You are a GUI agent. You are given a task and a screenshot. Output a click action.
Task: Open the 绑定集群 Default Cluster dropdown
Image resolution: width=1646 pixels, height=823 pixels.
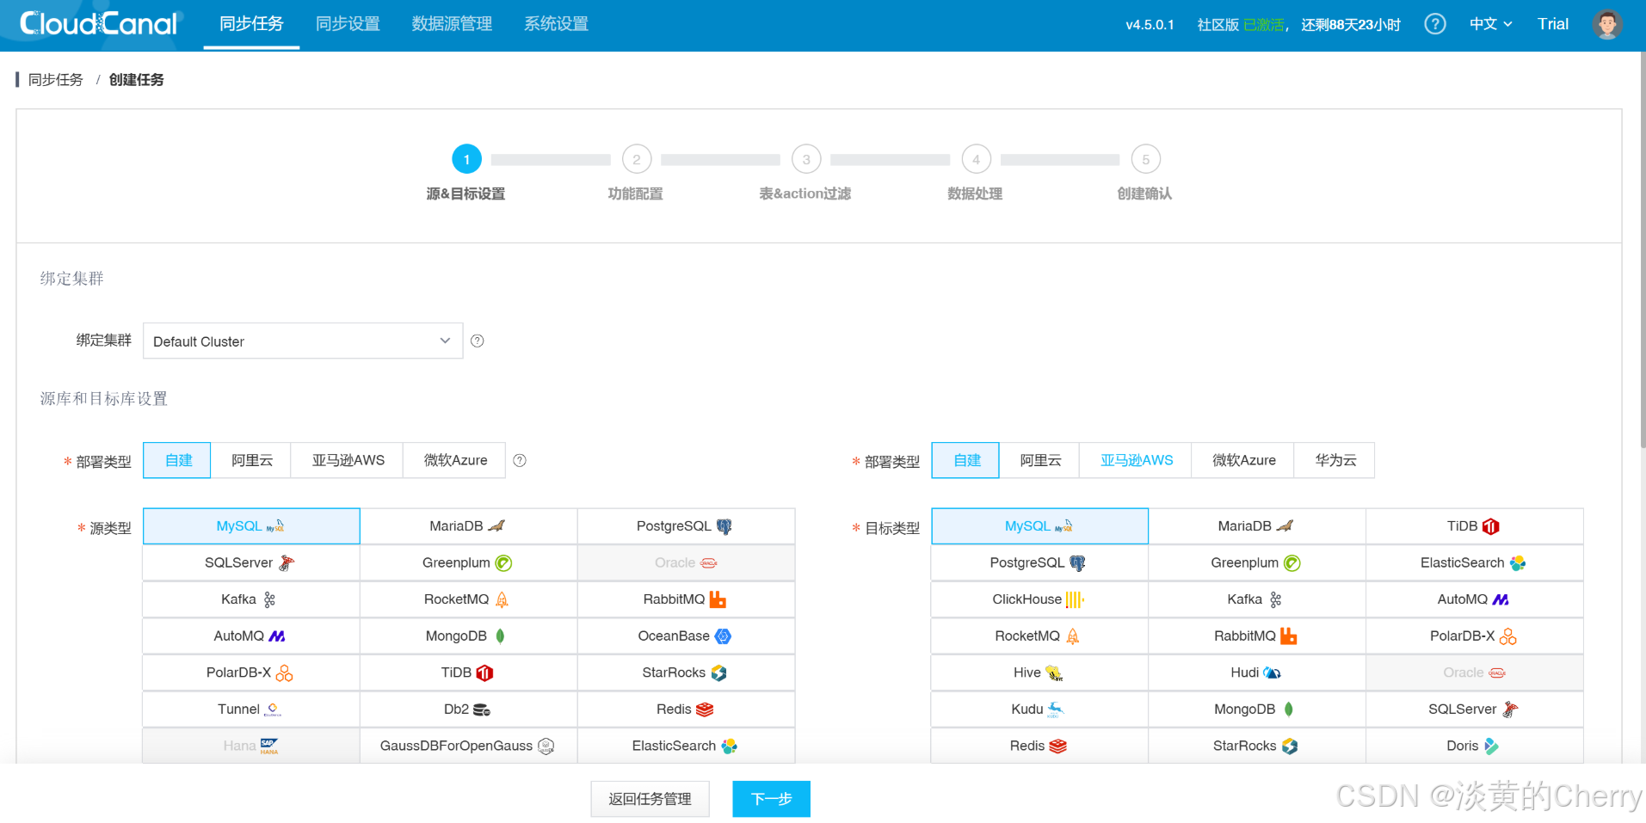[x=303, y=341]
